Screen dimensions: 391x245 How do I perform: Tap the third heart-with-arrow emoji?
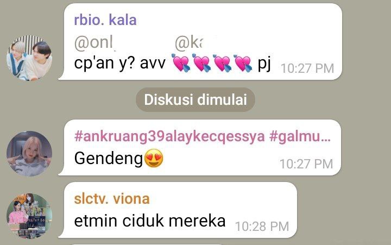point(222,62)
